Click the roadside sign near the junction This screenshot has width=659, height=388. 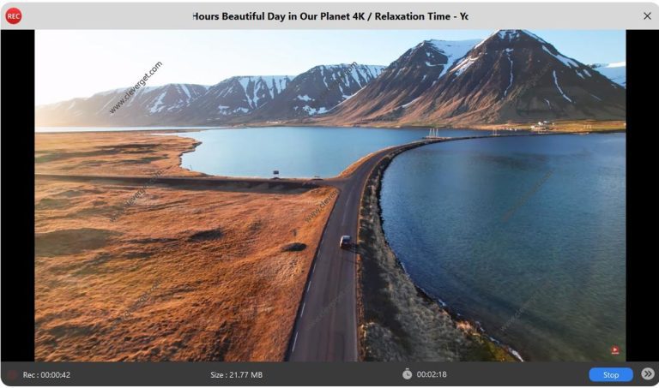pyautogui.click(x=275, y=173)
